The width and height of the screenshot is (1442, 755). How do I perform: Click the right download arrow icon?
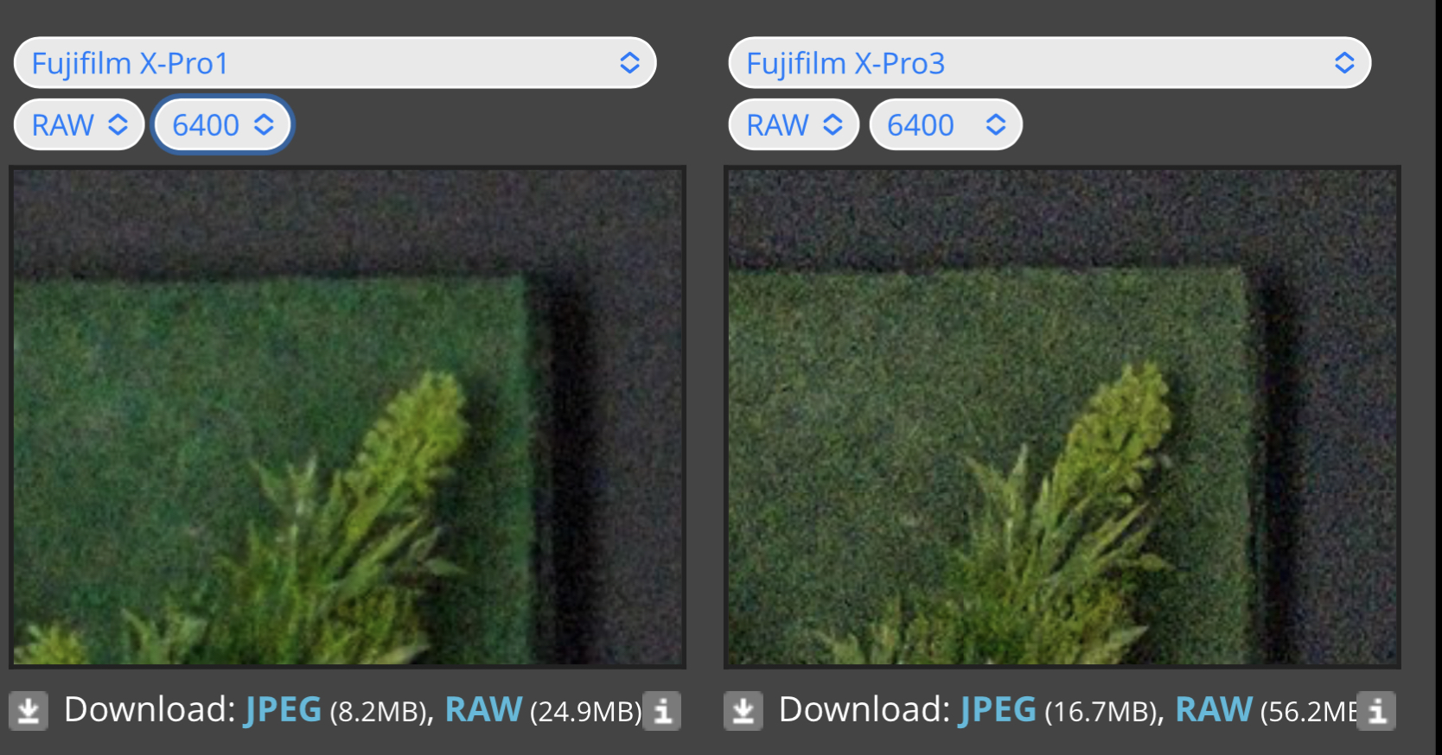click(x=743, y=711)
